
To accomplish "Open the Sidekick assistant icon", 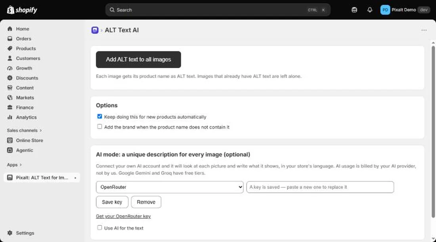I will point(354,10).
